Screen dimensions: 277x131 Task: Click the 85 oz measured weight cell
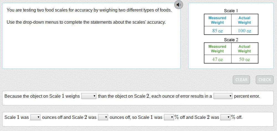pos(217,31)
